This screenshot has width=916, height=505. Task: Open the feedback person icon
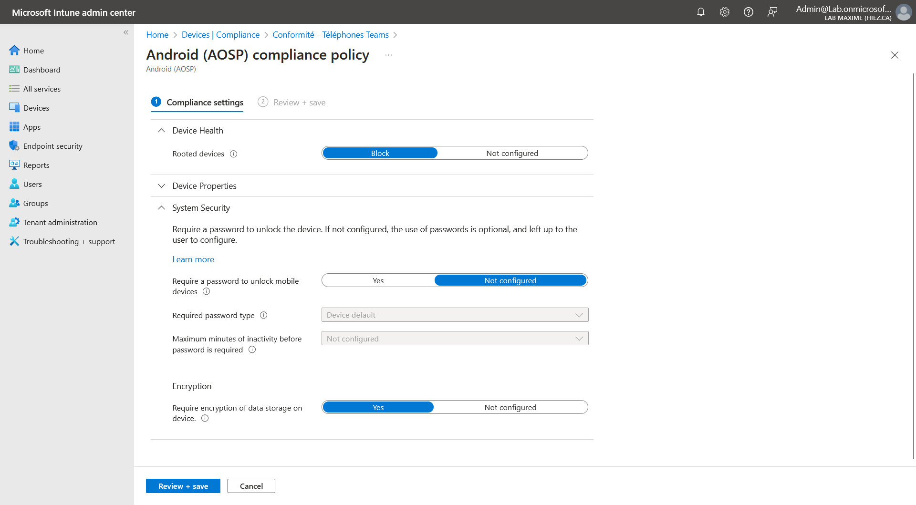772,12
